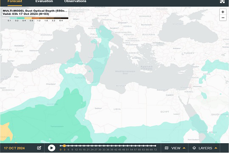Click the orange timeline handle at hour 3

(64, 146)
